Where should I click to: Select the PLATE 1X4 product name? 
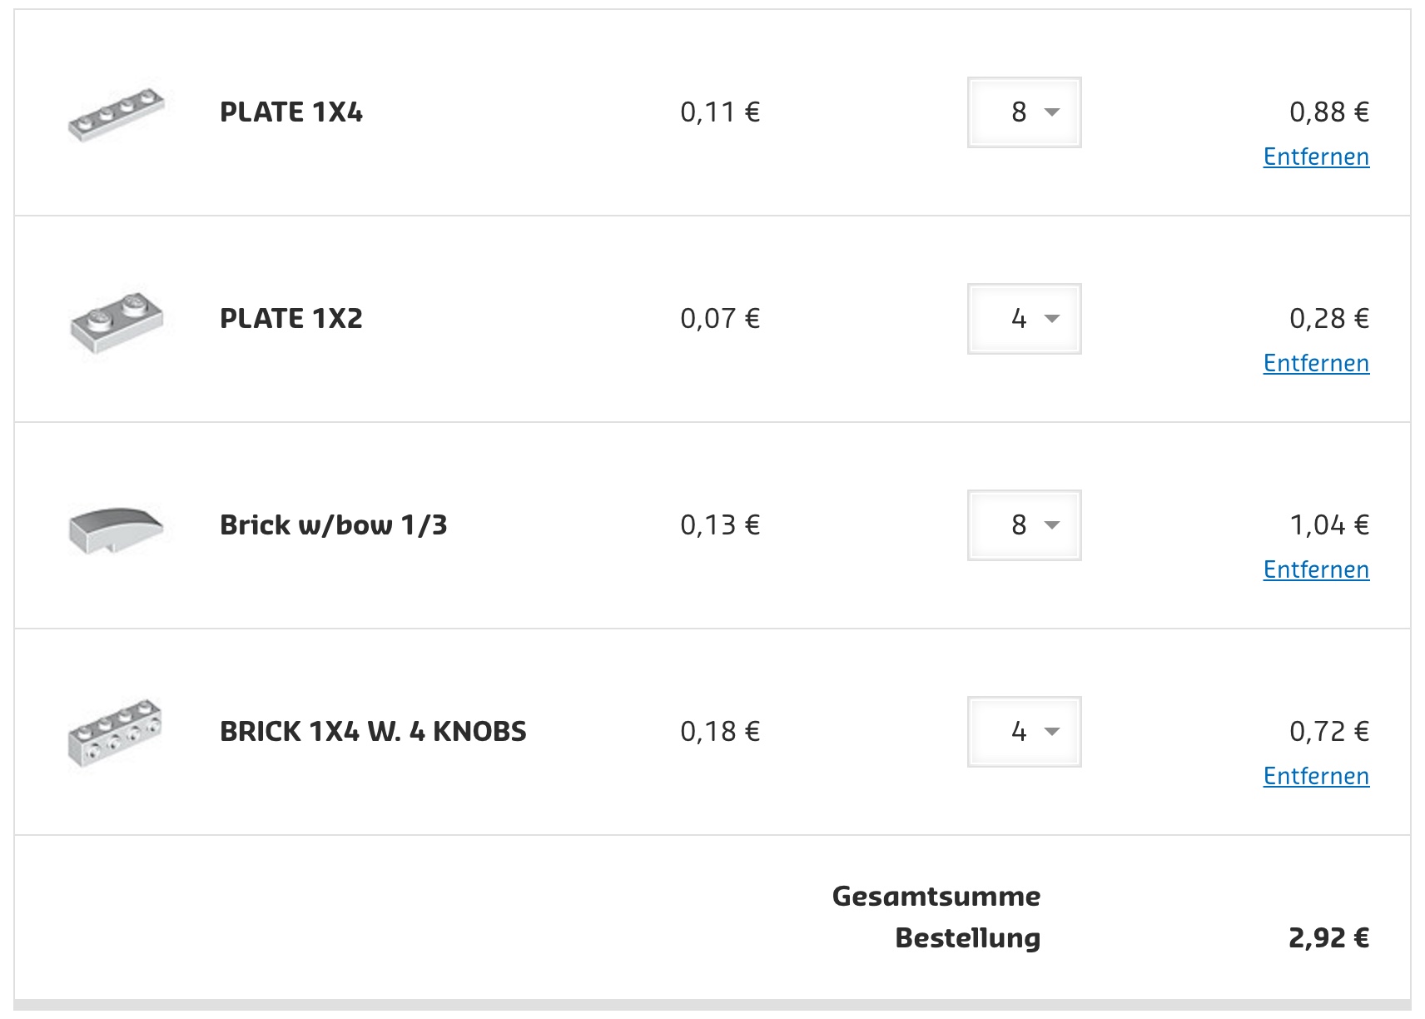[290, 112]
